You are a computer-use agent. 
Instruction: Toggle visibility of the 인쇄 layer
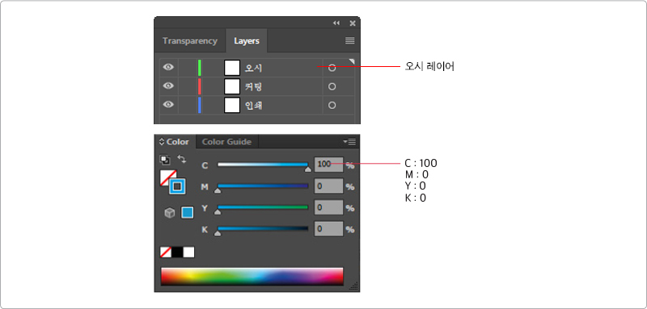[168, 105]
